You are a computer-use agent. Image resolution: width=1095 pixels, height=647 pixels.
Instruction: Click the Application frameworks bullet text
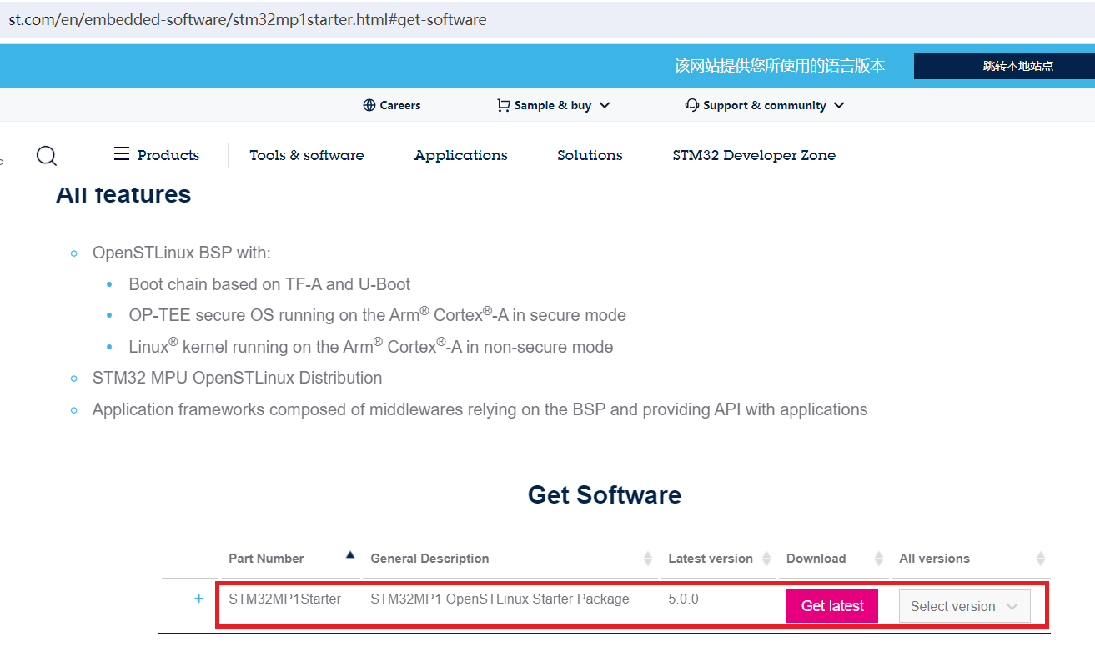pos(480,409)
